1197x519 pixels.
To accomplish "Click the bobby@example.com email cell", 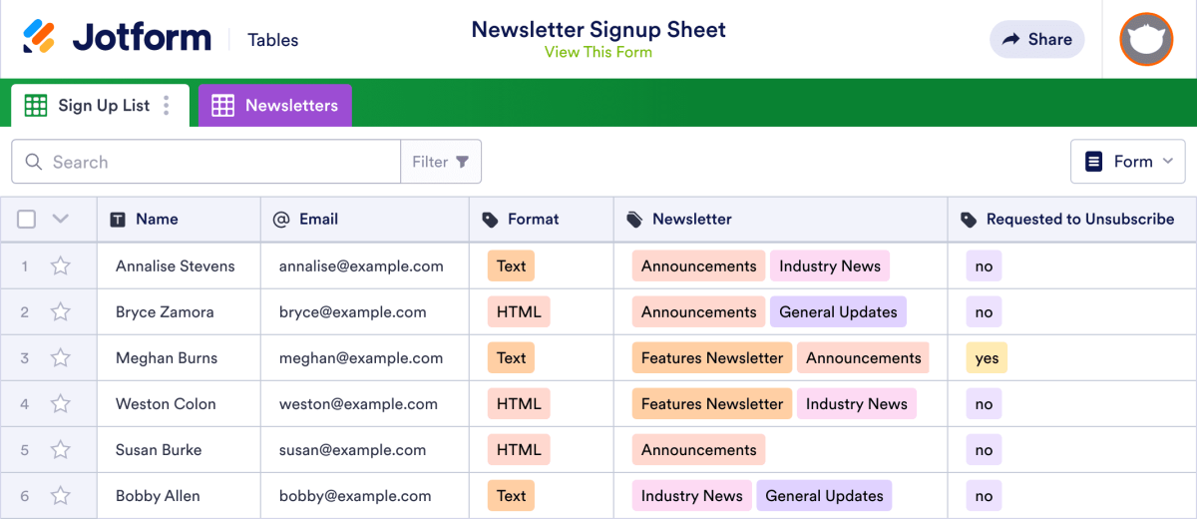I will (365, 495).
